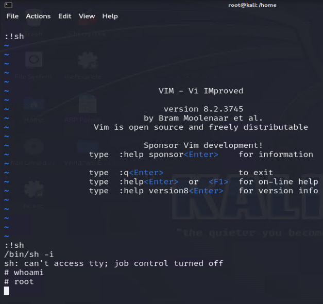Screen dimensions: 323x304
Task: Click the '# whoami' command line
Action: (x=24, y=273)
